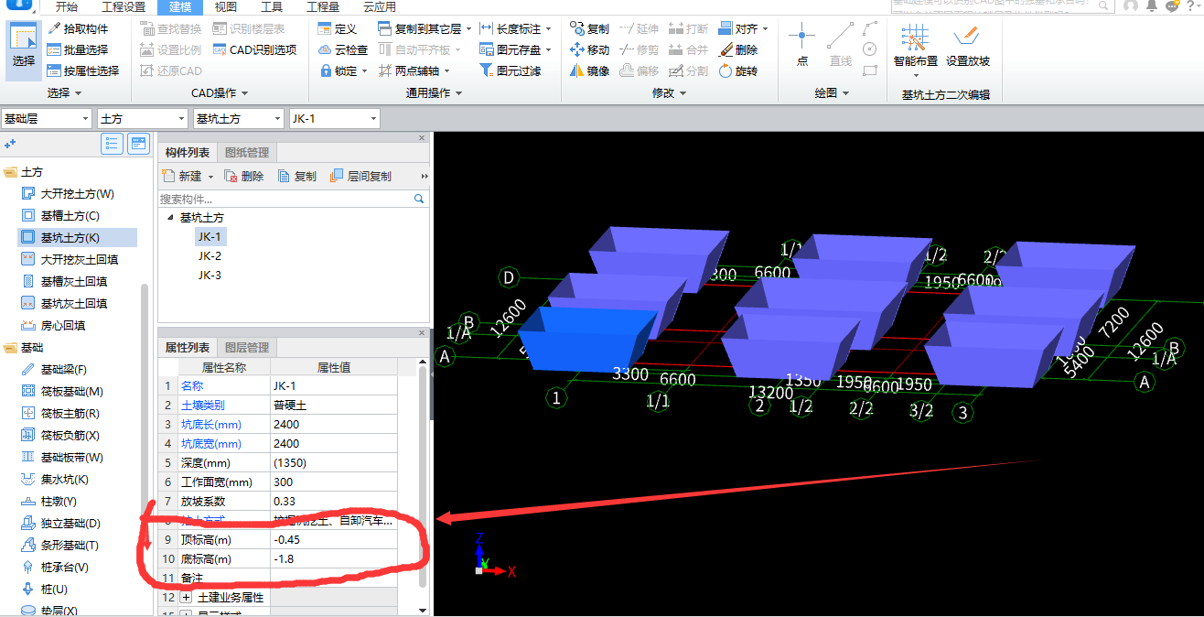The image size is (1204, 617).
Task: Click the 顶标高 value -0.45
Action: (x=334, y=540)
